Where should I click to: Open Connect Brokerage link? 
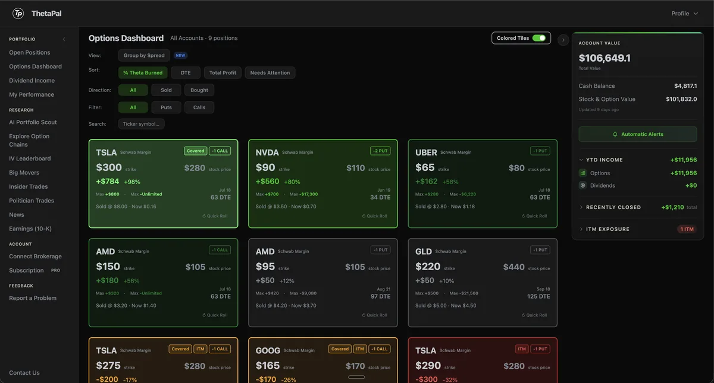(35, 257)
